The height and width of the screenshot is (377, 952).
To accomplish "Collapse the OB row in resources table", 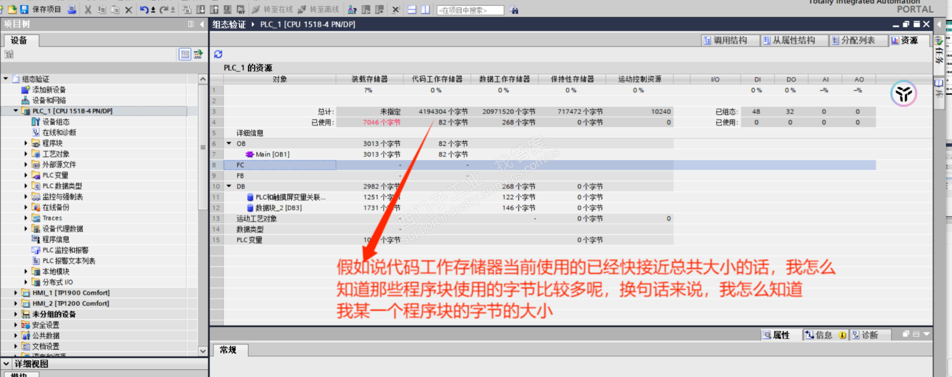I will coord(229,143).
